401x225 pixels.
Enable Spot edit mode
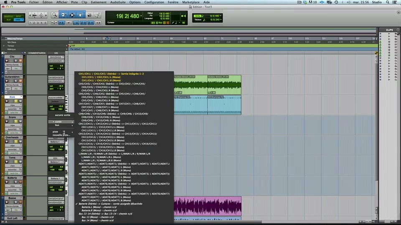click(x=19, y=16)
